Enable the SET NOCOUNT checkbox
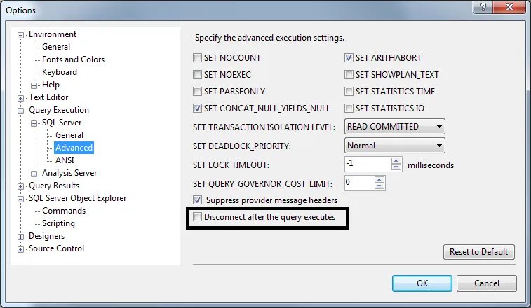This screenshot has height=308, width=531. point(197,58)
